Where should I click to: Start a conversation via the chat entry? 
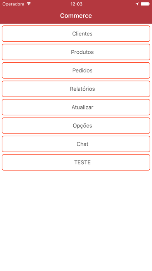pyautogui.click(x=76, y=144)
